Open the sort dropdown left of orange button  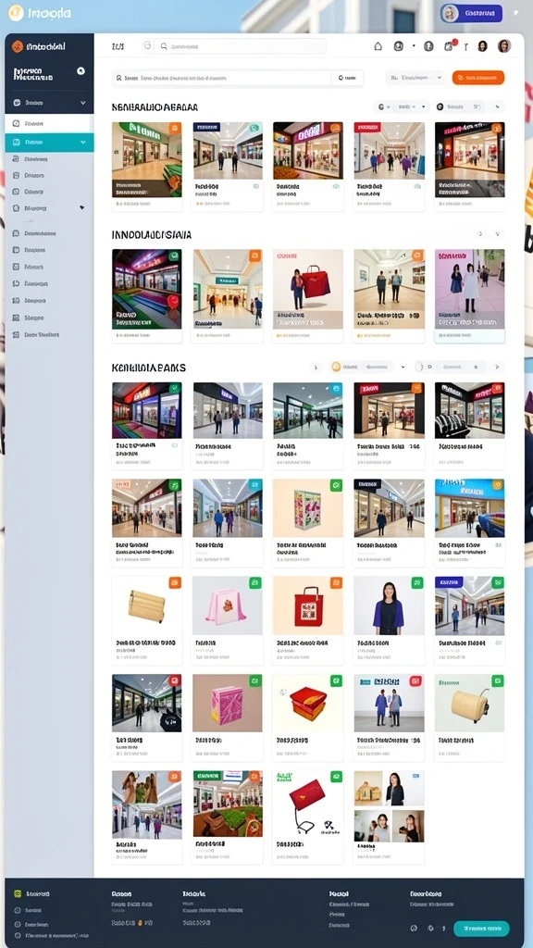pos(415,78)
